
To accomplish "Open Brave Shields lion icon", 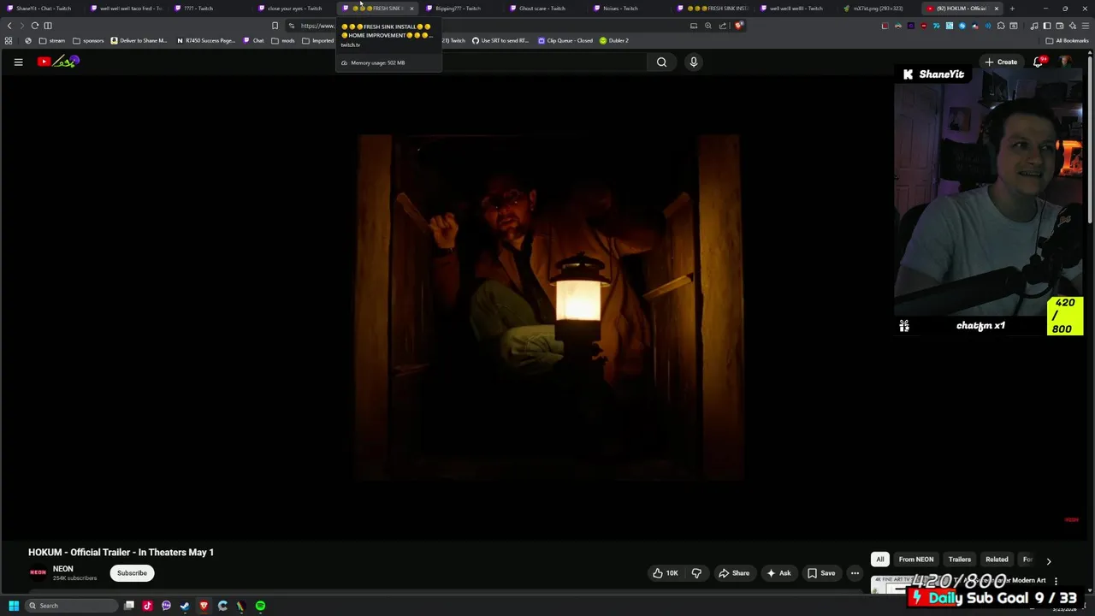I will coord(738,26).
